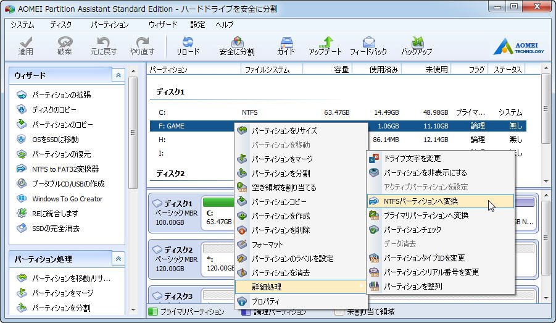Select パーティションを整列 submenu entry
The image size is (556, 323).
pyautogui.click(x=441, y=286)
